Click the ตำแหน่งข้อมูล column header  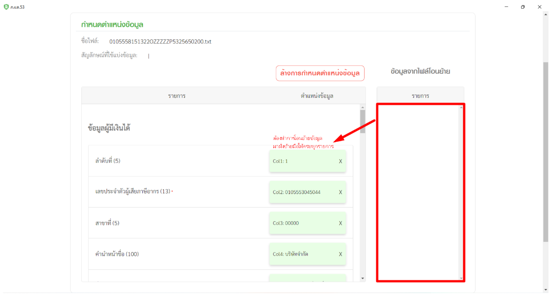pos(317,96)
